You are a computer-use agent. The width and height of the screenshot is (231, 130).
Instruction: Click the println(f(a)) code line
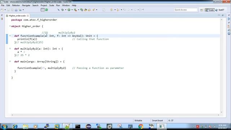[27, 39]
